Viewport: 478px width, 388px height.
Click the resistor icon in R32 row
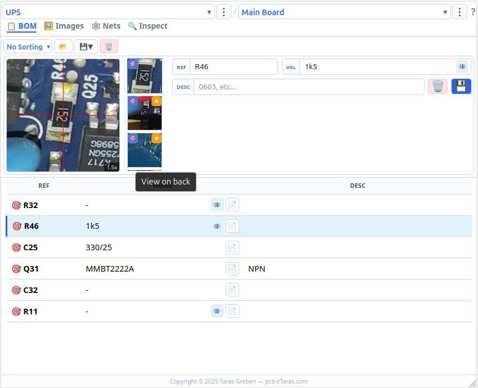(x=217, y=205)
